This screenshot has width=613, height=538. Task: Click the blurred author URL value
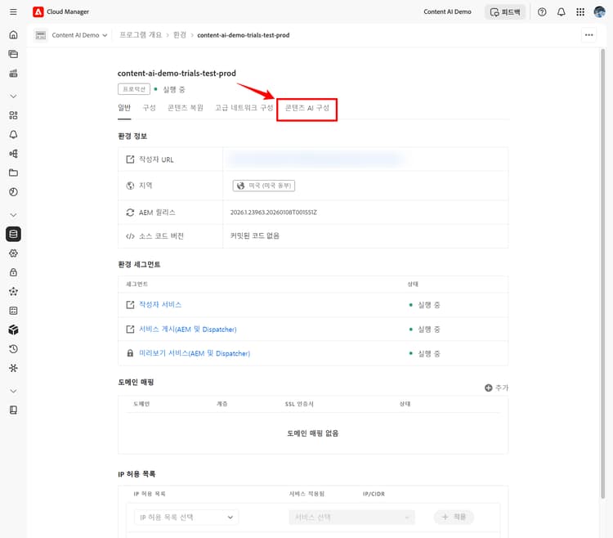coord(315,159)
